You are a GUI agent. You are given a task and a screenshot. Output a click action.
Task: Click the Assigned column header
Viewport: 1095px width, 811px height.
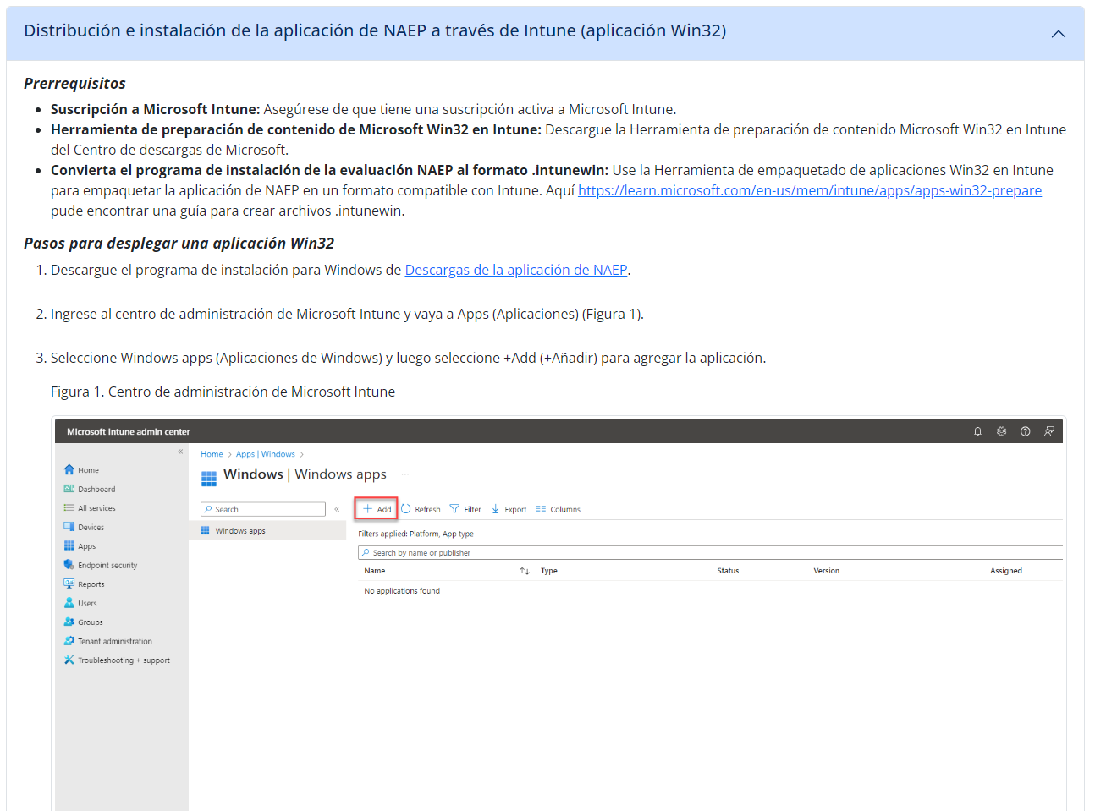tap(1006, 571)
